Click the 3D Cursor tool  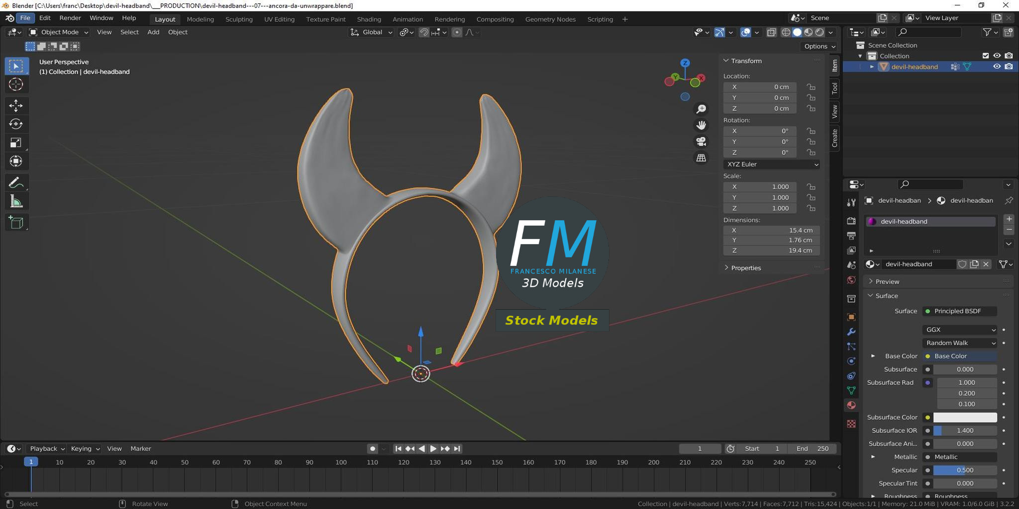click(16, 85)
